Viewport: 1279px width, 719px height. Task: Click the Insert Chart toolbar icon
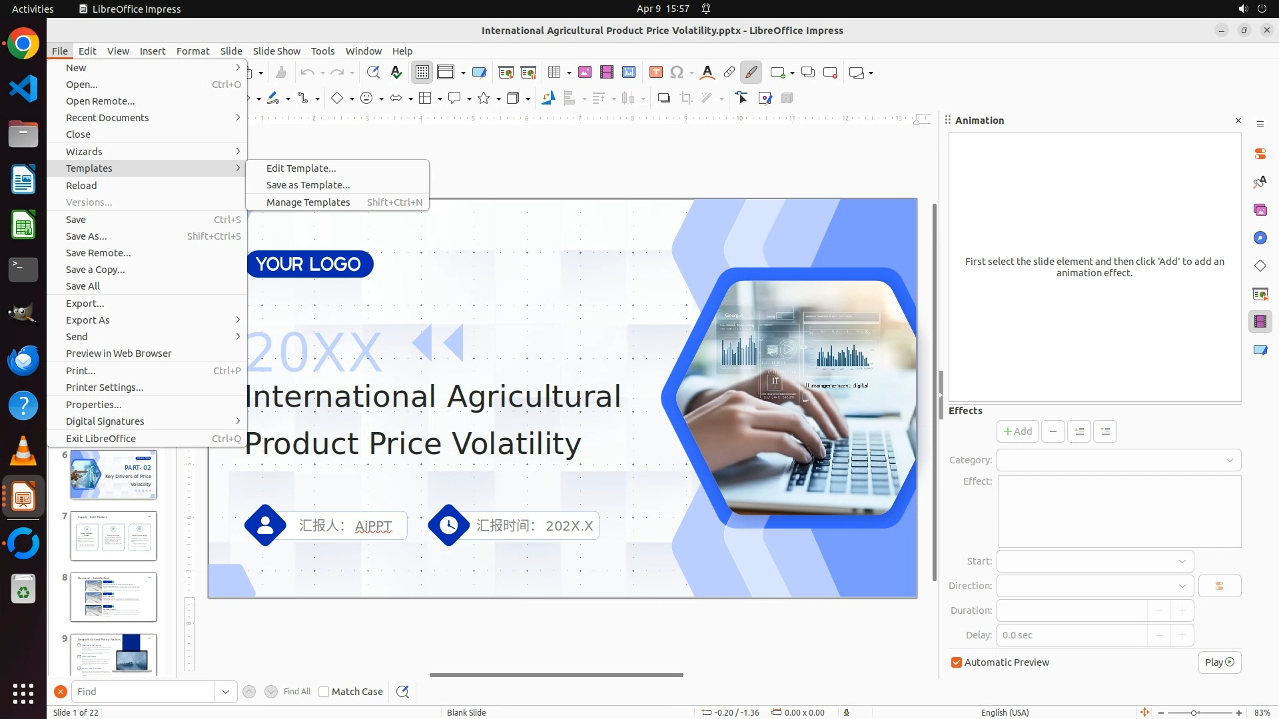point(628,73)
